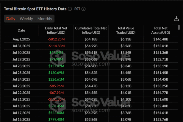This screenshot has width=183, height=122.
Task: Click the info icon next to EST
Action: coord(84,9)
